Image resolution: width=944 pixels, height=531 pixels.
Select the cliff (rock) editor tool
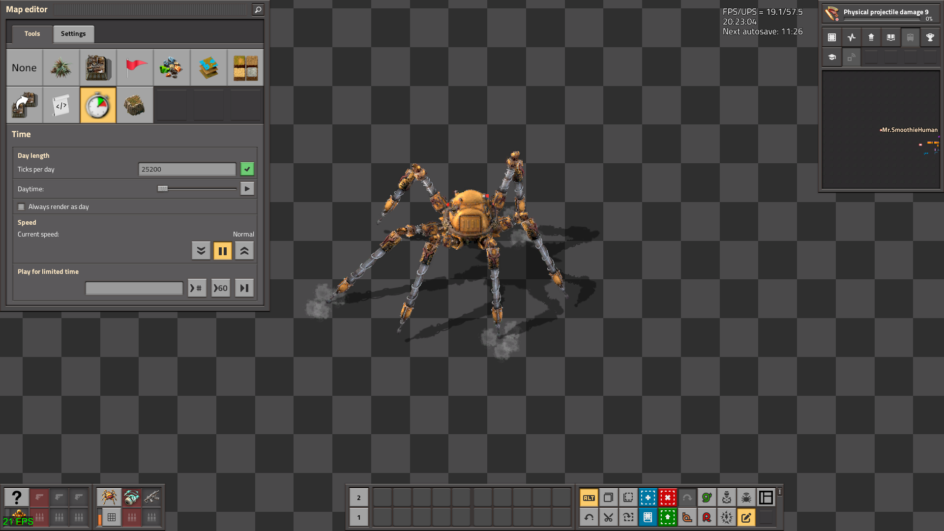(x=135, y=105)
